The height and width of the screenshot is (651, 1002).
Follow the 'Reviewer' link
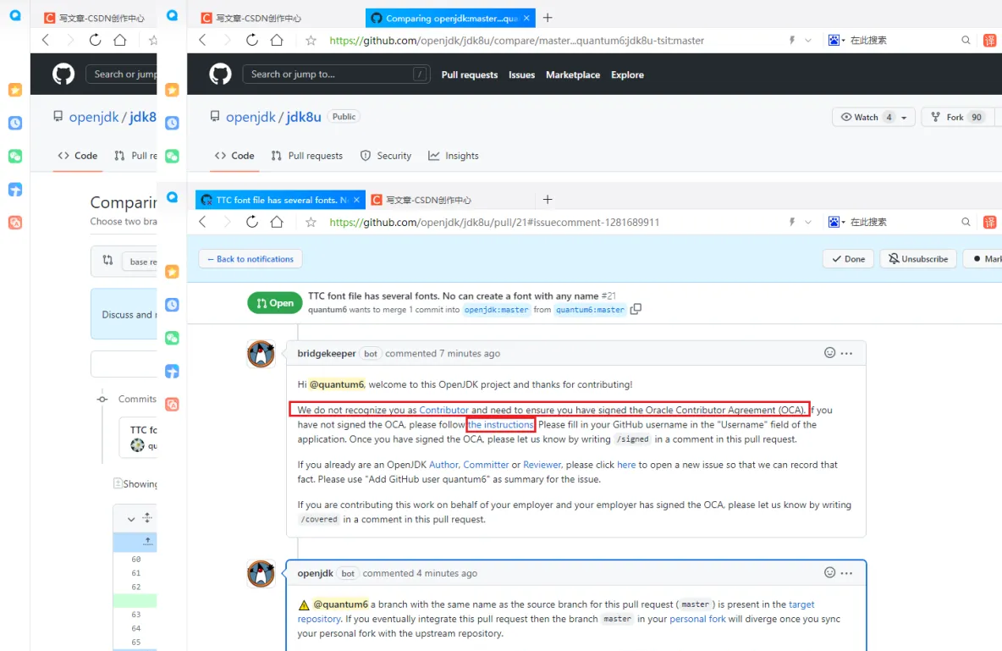(542, 465)
